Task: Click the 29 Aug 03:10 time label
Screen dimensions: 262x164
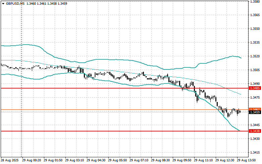Action: (74, 160)
